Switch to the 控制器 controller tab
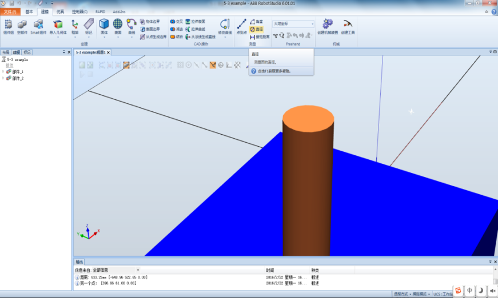This screenshot has height=298, width=498. pyautogui.click(x=79, y=12)
